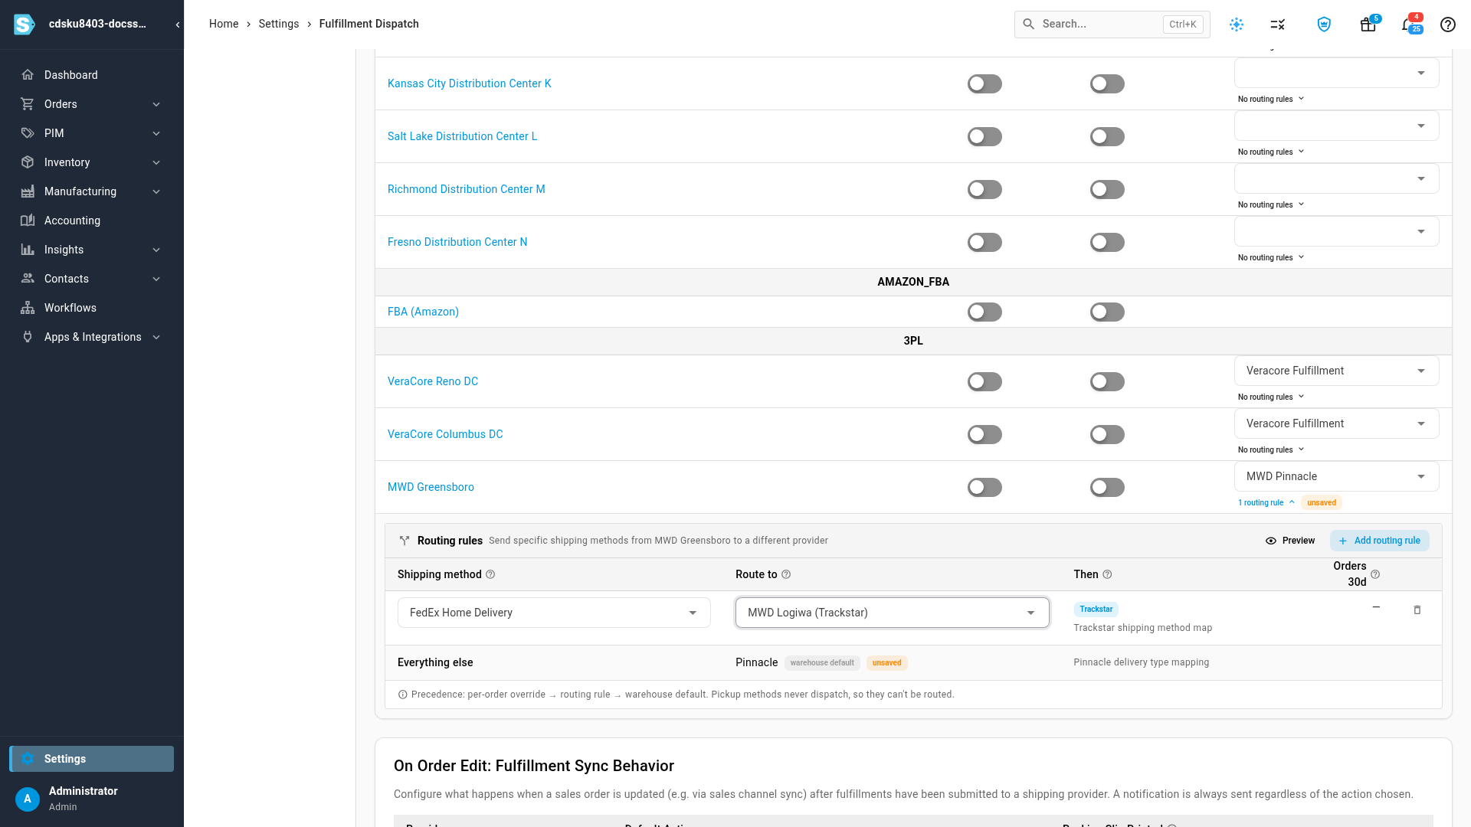Open the Settings sidebar item
Screen dimensions: 1471x827
pos(92,759)
